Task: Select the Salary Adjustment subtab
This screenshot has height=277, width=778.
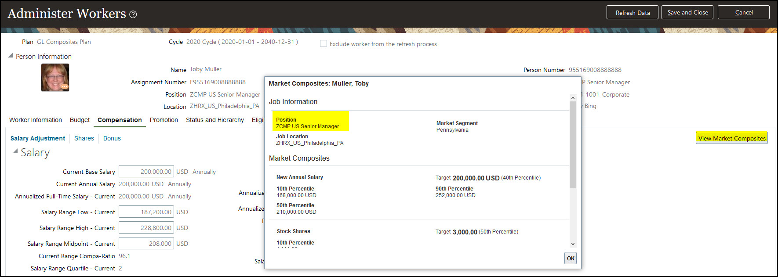Action: pyautogui.click(x=38, y=138)
